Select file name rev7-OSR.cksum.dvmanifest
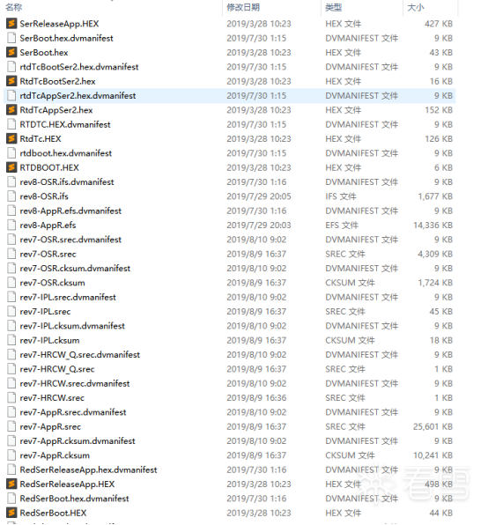This screenshot has width=488, height=525. coord(75,269)
